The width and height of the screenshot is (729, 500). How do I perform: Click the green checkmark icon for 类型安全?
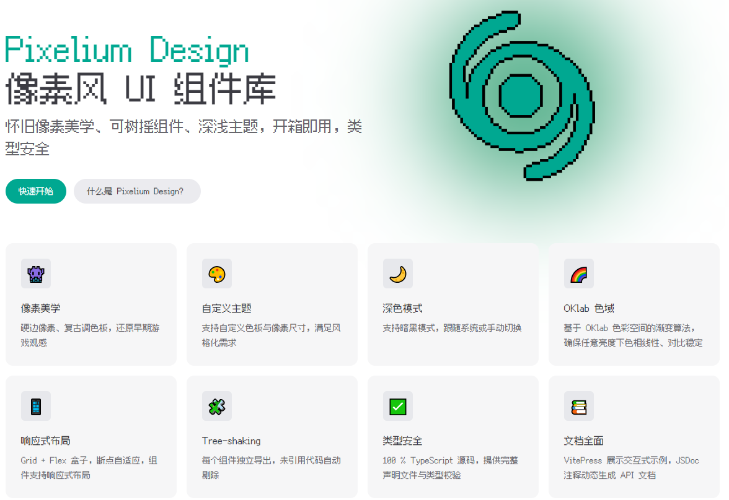[x=397, y=406]
